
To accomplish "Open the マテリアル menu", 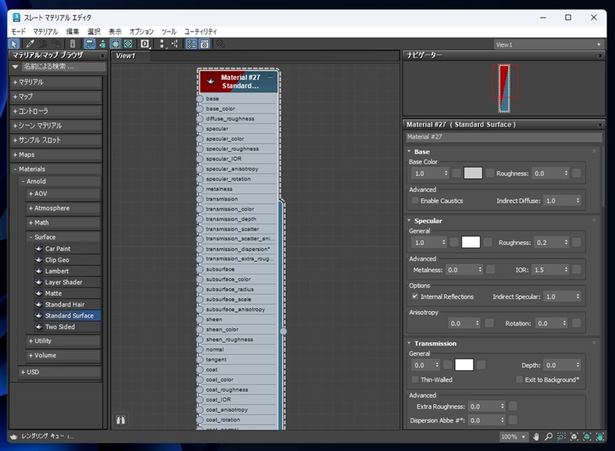I will pyautogui.click(x=45, y=32).
